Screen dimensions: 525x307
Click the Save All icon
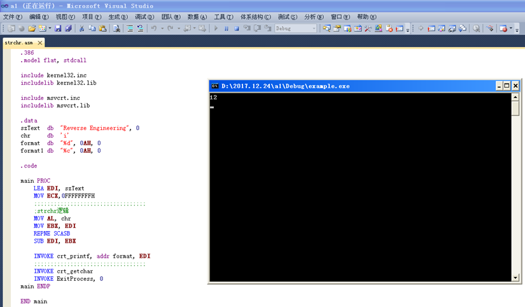point(67,29)
